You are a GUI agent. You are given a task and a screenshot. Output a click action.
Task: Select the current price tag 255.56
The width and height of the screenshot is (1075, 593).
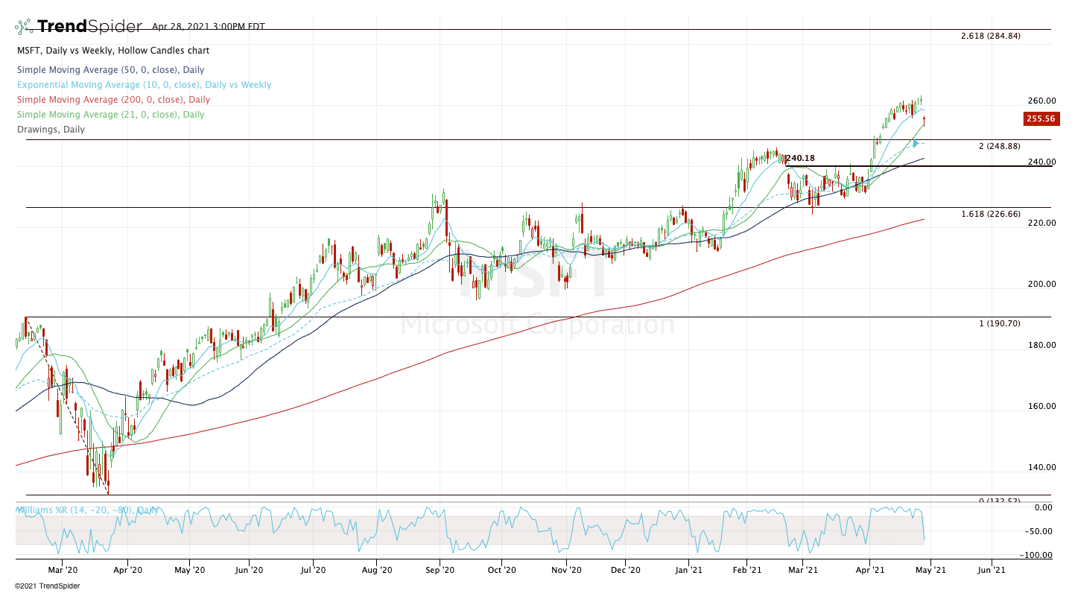point(1042,118)
